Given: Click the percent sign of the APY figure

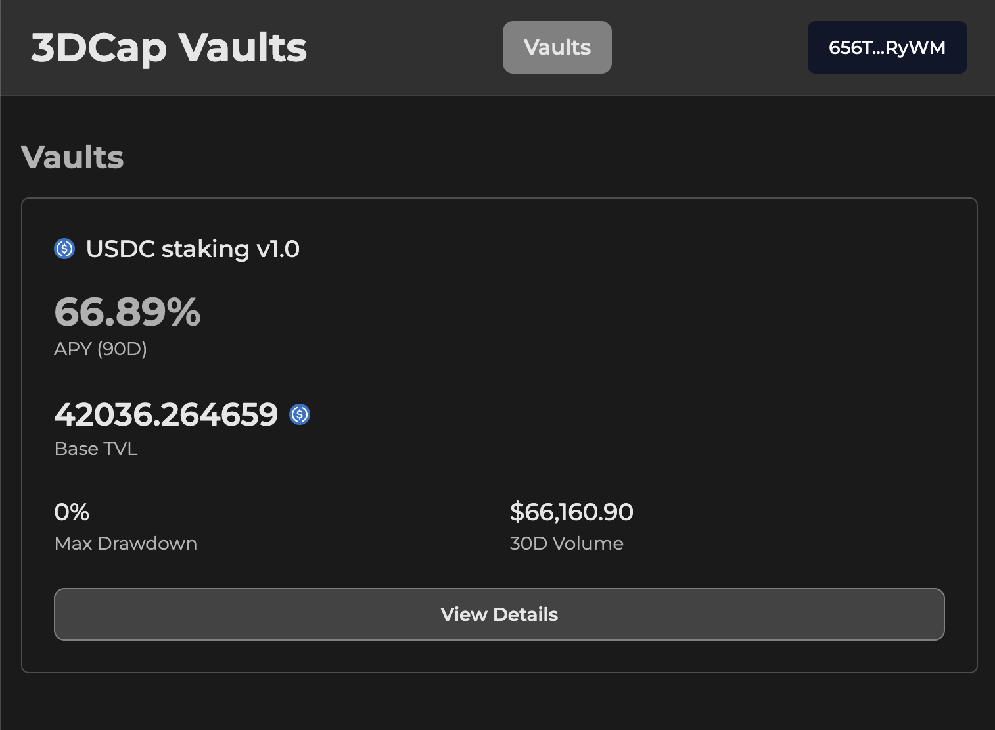Looking at the screenshot, I should point(183,312).
